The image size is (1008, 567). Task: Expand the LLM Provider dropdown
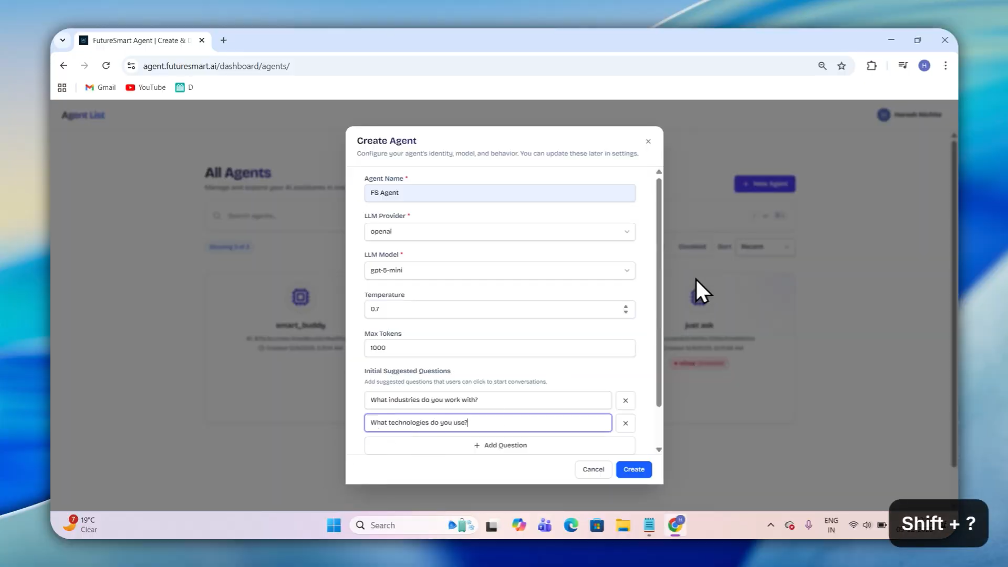pyautogui.click(x=500, y=232)
